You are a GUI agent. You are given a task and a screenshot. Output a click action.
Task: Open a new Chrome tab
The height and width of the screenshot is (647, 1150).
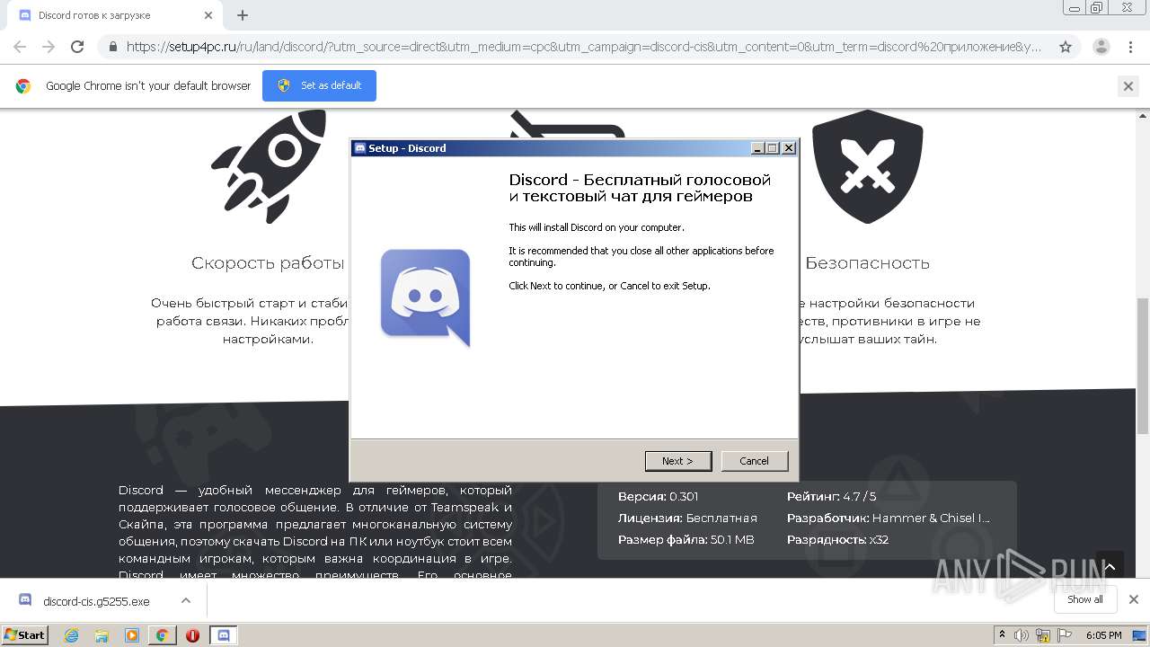pyautogui.click(x=243, y=15)
